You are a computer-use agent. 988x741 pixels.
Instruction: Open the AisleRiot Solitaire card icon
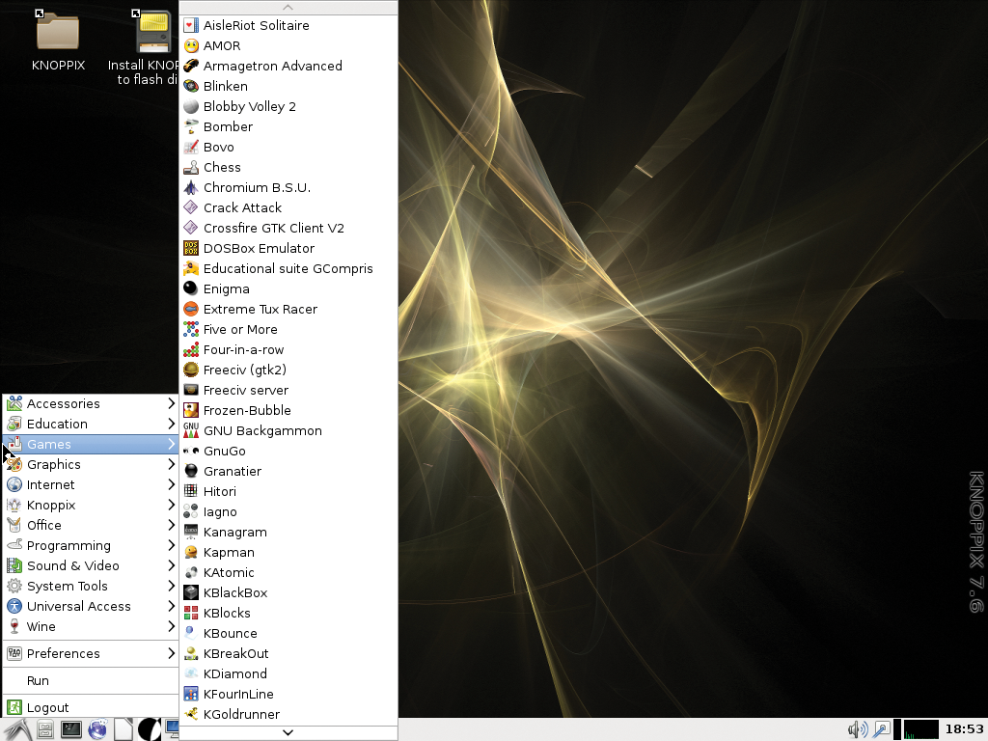tap(191, 25)
